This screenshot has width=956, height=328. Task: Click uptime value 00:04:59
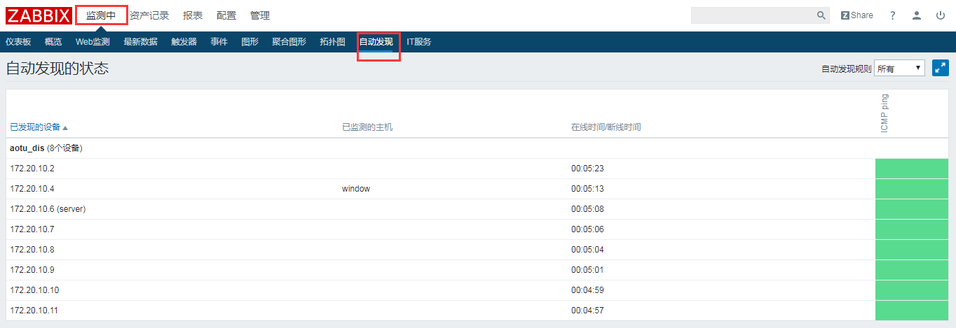point(587,290)
